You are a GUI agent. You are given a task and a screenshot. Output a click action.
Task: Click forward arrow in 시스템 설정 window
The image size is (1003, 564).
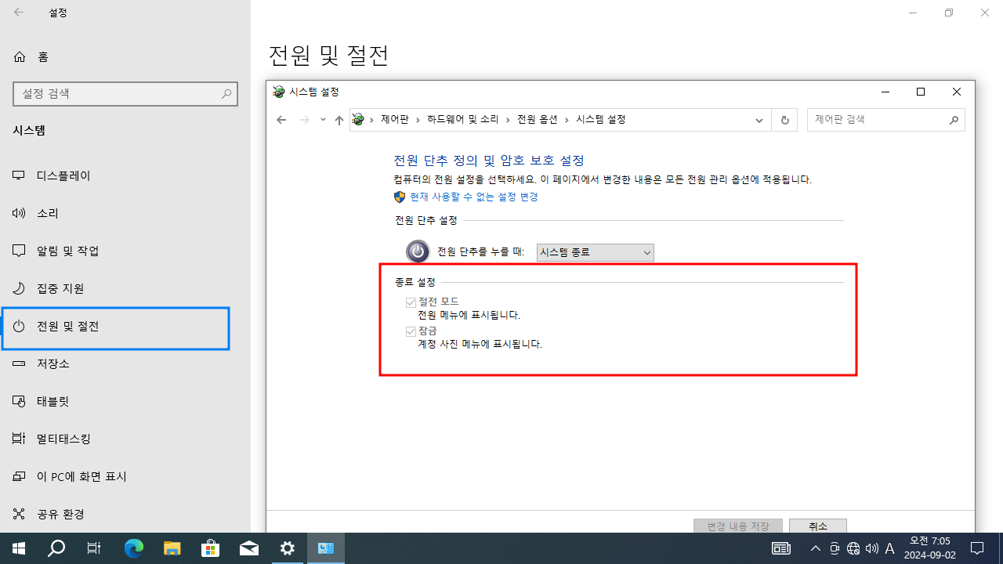306,120
